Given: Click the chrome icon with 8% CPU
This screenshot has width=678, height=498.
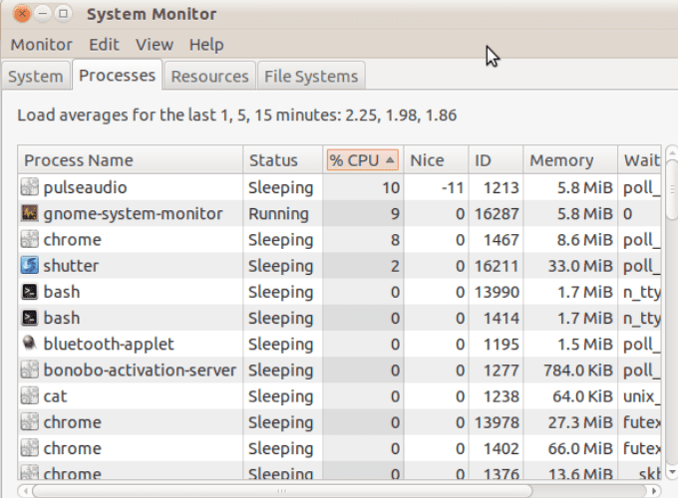Looking at the screenshot, I should (x=30, y=239).
